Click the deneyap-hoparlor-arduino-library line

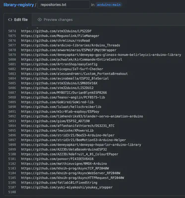pos(81,145)
